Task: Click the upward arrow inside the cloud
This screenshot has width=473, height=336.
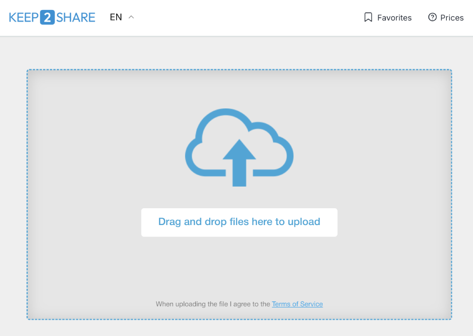Action: [239, 160]
